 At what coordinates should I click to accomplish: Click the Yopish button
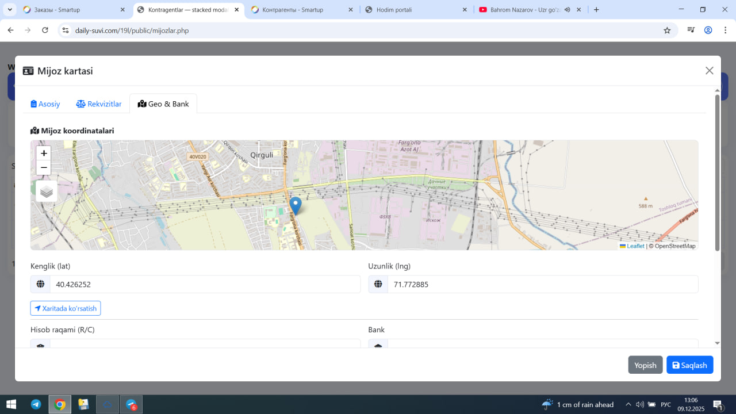(x=645, y=365)
